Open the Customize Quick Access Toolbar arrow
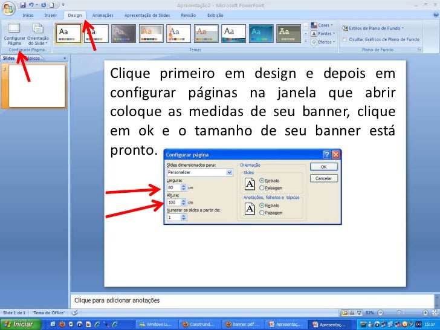Viewport: 440px width, 330px height. [63, 5]
